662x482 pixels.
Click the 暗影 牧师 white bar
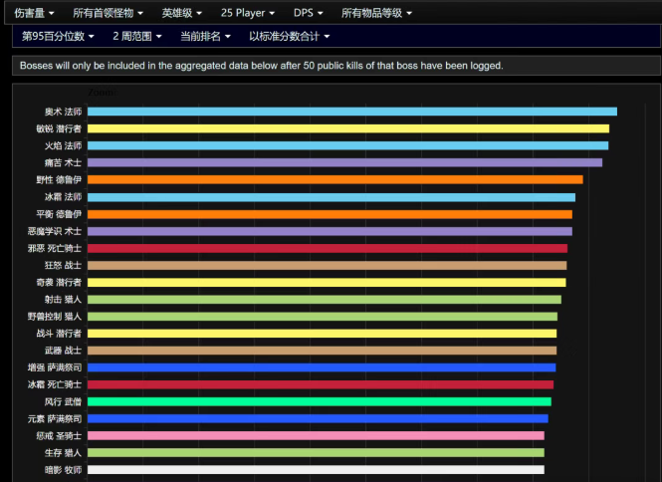[316, 470]
